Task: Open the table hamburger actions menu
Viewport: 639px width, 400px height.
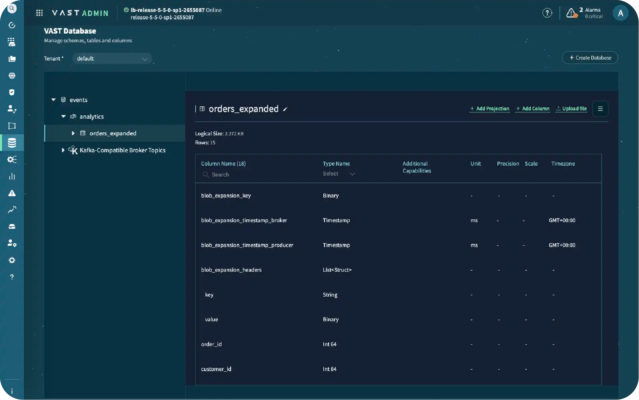Action: [x=600, y=109]
